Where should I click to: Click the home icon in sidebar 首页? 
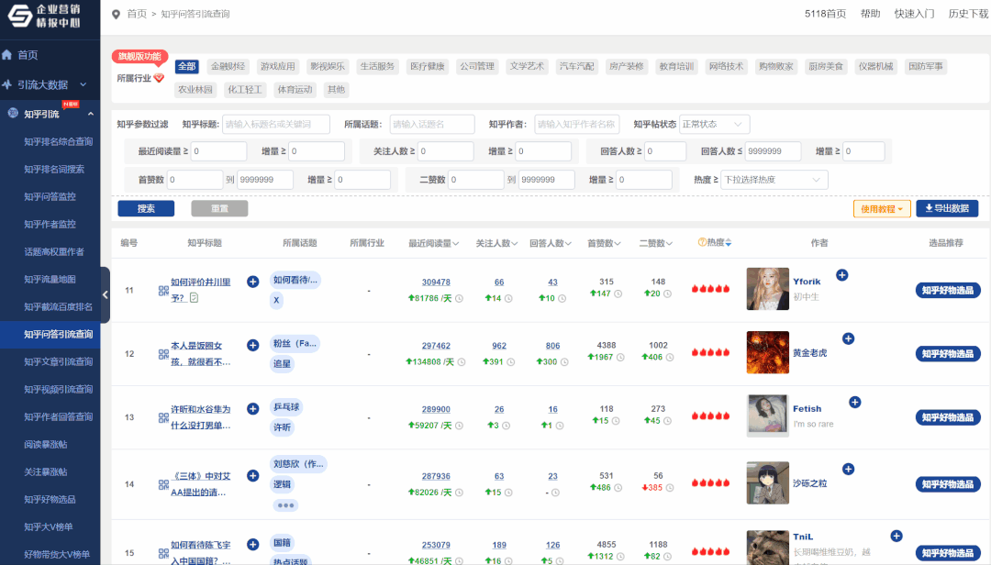(x=7, y=55)
